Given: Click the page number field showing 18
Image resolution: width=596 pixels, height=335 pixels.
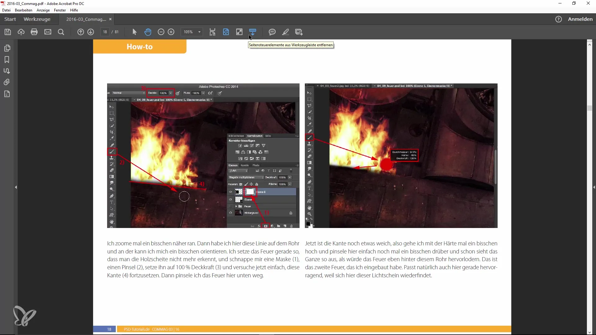Looking at the screenshot, I should tap(105, 32).
